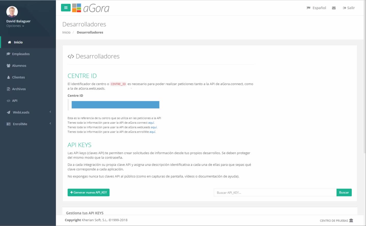Click the CENTRE_ID code tag
Viewport: 366px width, 226px height.
118,84
